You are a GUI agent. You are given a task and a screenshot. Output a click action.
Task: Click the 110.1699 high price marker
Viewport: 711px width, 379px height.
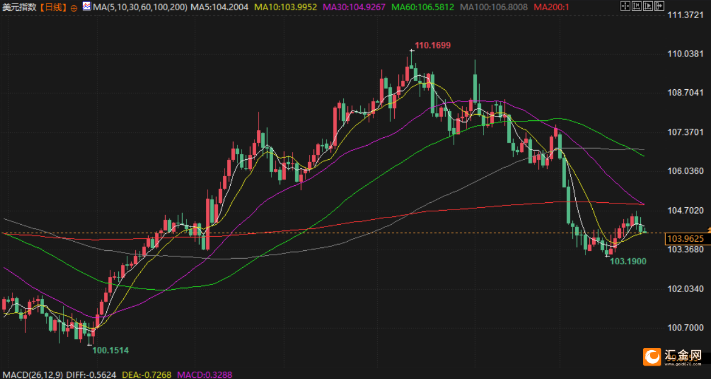433,45
